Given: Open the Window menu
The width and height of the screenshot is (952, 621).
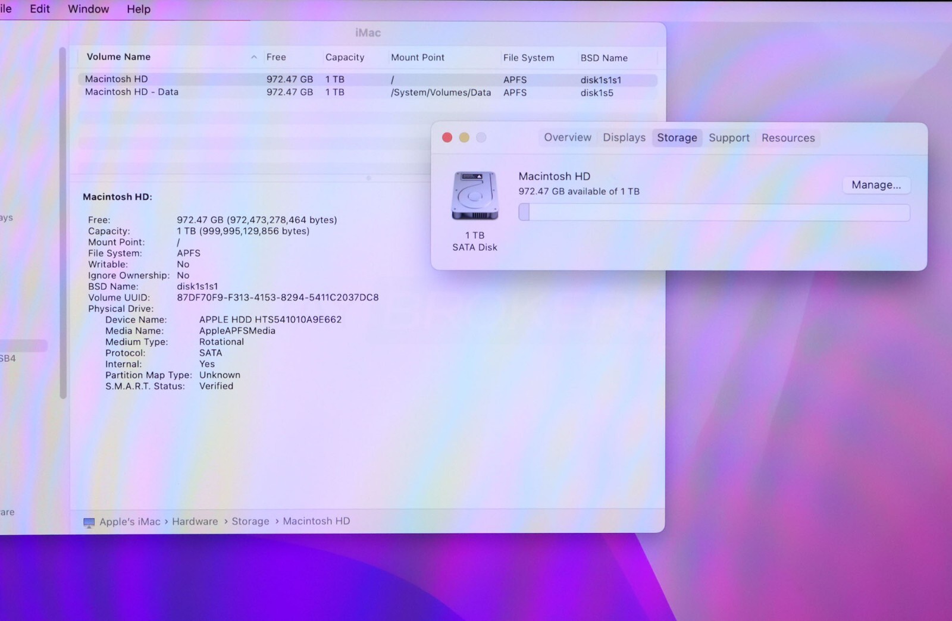Looking at the screenshot, I should click(x=89, y=9).
